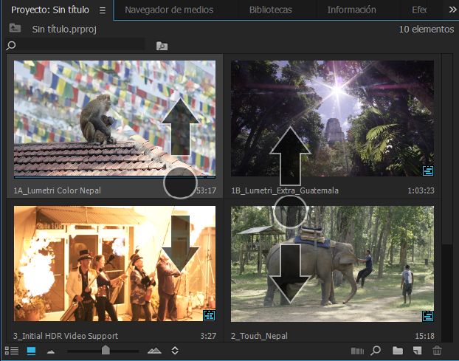Open the Bibliotecas tab
The width and height of the screenshot is (459, 361).
click(x=271, y=10)
